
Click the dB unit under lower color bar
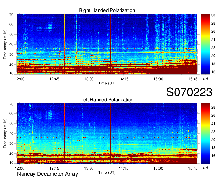pos(205,168)
